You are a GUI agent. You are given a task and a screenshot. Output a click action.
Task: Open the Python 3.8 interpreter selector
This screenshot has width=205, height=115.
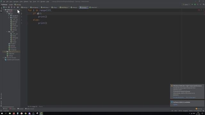click(195, 111)
